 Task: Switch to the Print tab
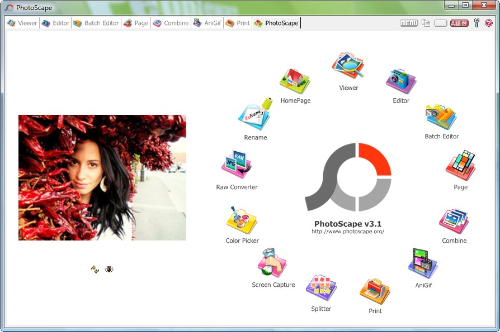click(238, 23)
